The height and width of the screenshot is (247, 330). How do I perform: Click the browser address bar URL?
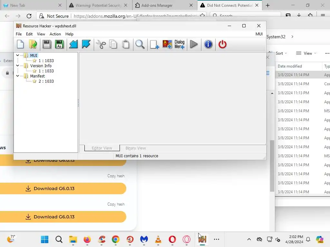tap(135, 16)
